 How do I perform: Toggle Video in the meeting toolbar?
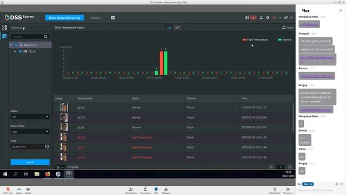click(28, 190)
